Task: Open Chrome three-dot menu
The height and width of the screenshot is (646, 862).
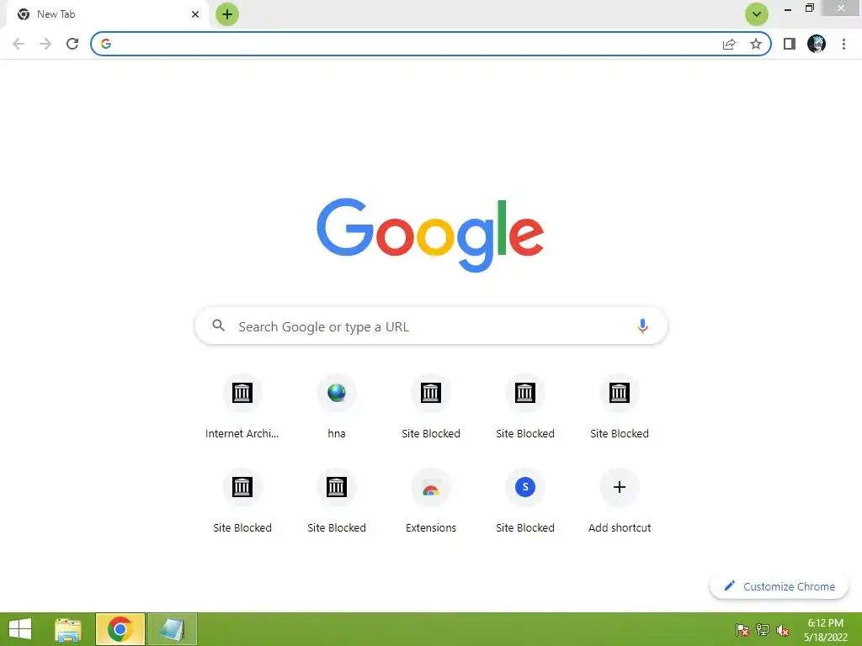Action: (843, 44)
